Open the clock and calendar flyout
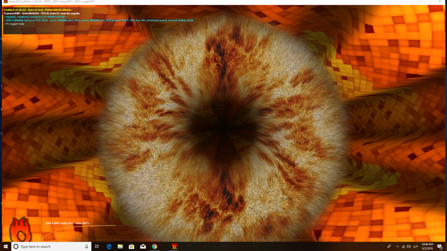The image size is (447, 251). point(427,246)
